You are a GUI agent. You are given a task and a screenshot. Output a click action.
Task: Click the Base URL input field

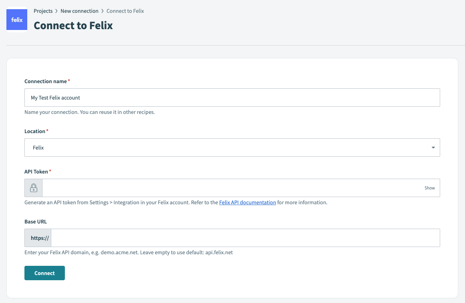[245, 238]
